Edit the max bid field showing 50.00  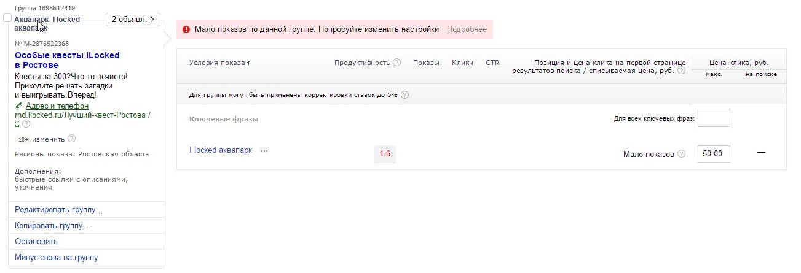coord(714,153)
